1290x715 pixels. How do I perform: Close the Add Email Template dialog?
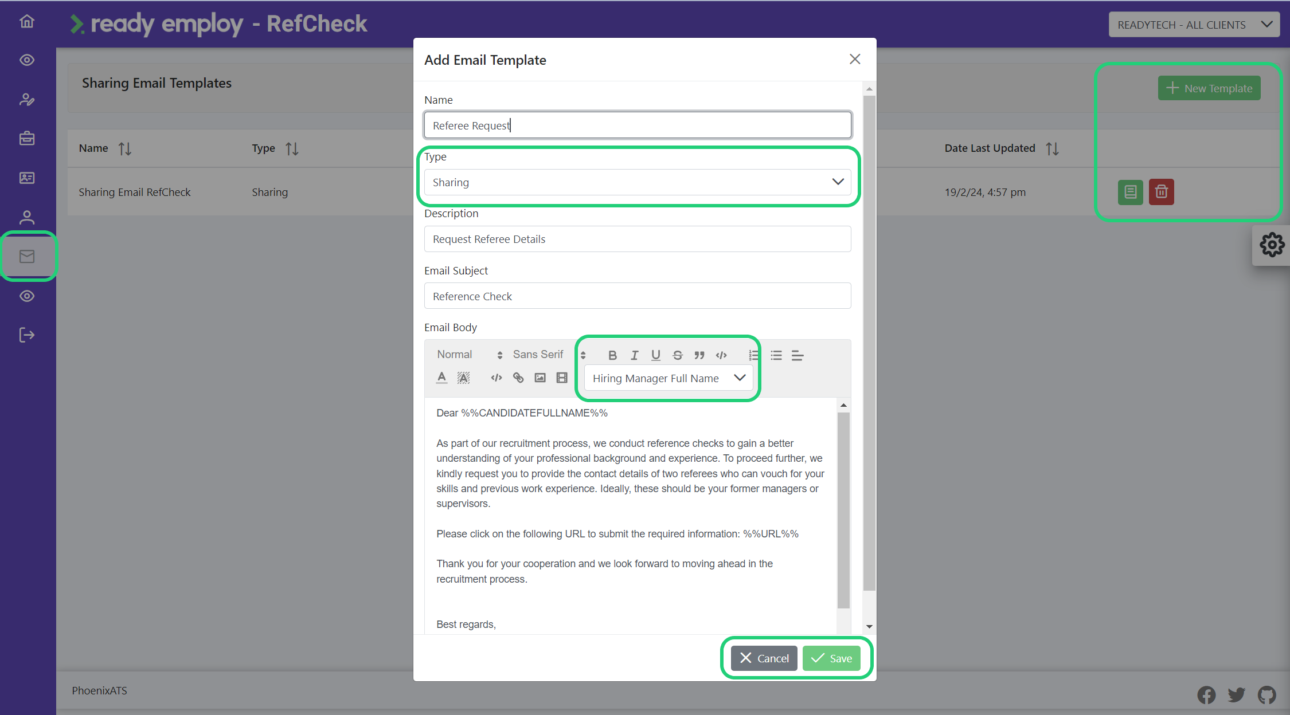pyautogui.click(x=855, y=59)
